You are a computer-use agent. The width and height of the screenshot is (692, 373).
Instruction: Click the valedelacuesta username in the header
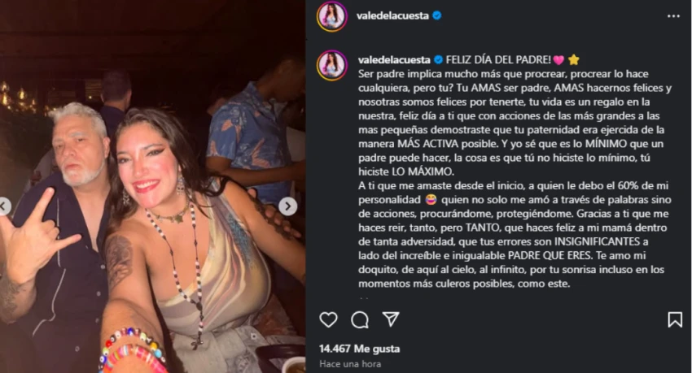tap(392, 16)
